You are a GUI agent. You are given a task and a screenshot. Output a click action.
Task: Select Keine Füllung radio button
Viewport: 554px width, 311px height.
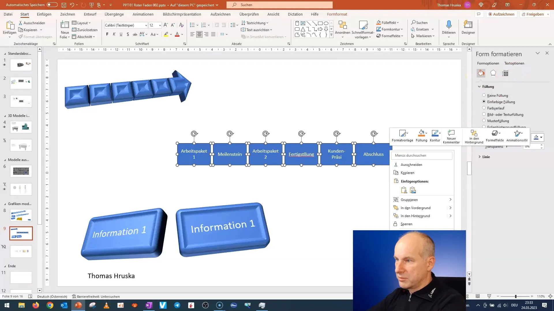point(484,95)
